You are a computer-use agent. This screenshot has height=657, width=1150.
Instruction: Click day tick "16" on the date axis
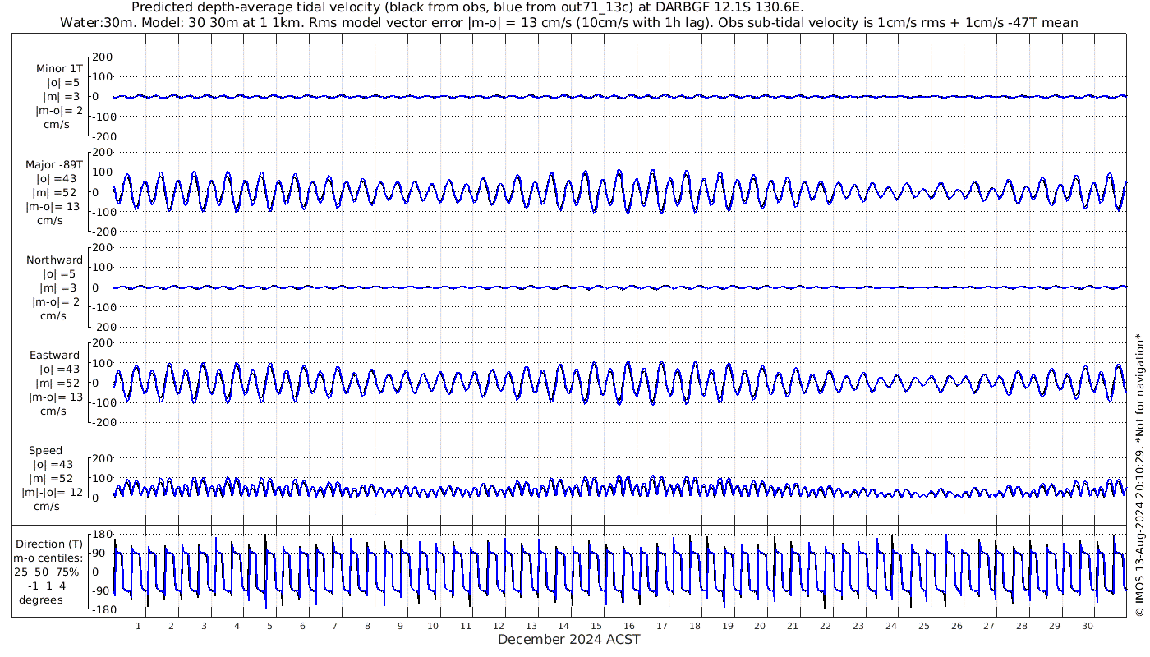[629, 626]
